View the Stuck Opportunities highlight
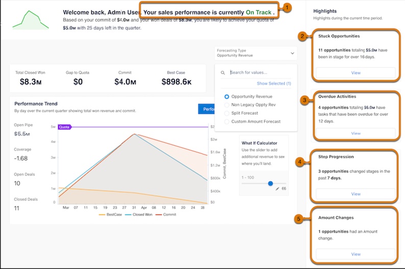 [356, 73]
